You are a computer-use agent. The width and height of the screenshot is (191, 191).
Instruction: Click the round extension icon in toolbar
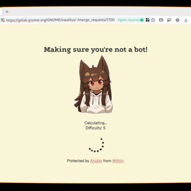tap(177, 20)
